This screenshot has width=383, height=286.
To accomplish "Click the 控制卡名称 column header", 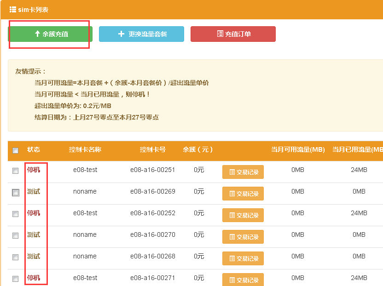I will [x=85, y=149].
